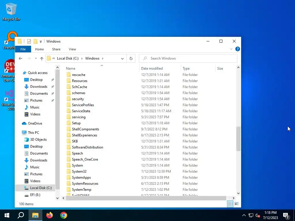
Task: Open Google Chrome from taskbar
Action: [64, 215]
